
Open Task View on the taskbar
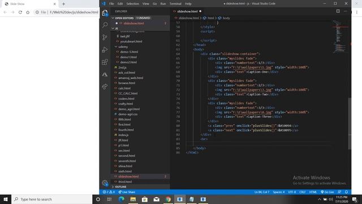click(x=109, y=199)
